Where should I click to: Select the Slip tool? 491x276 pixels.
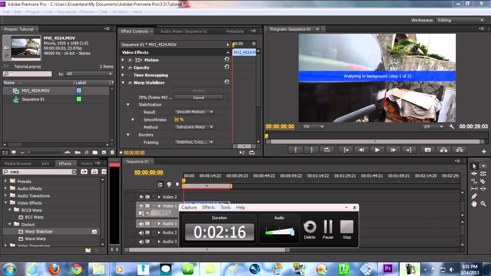pos(474,189)
